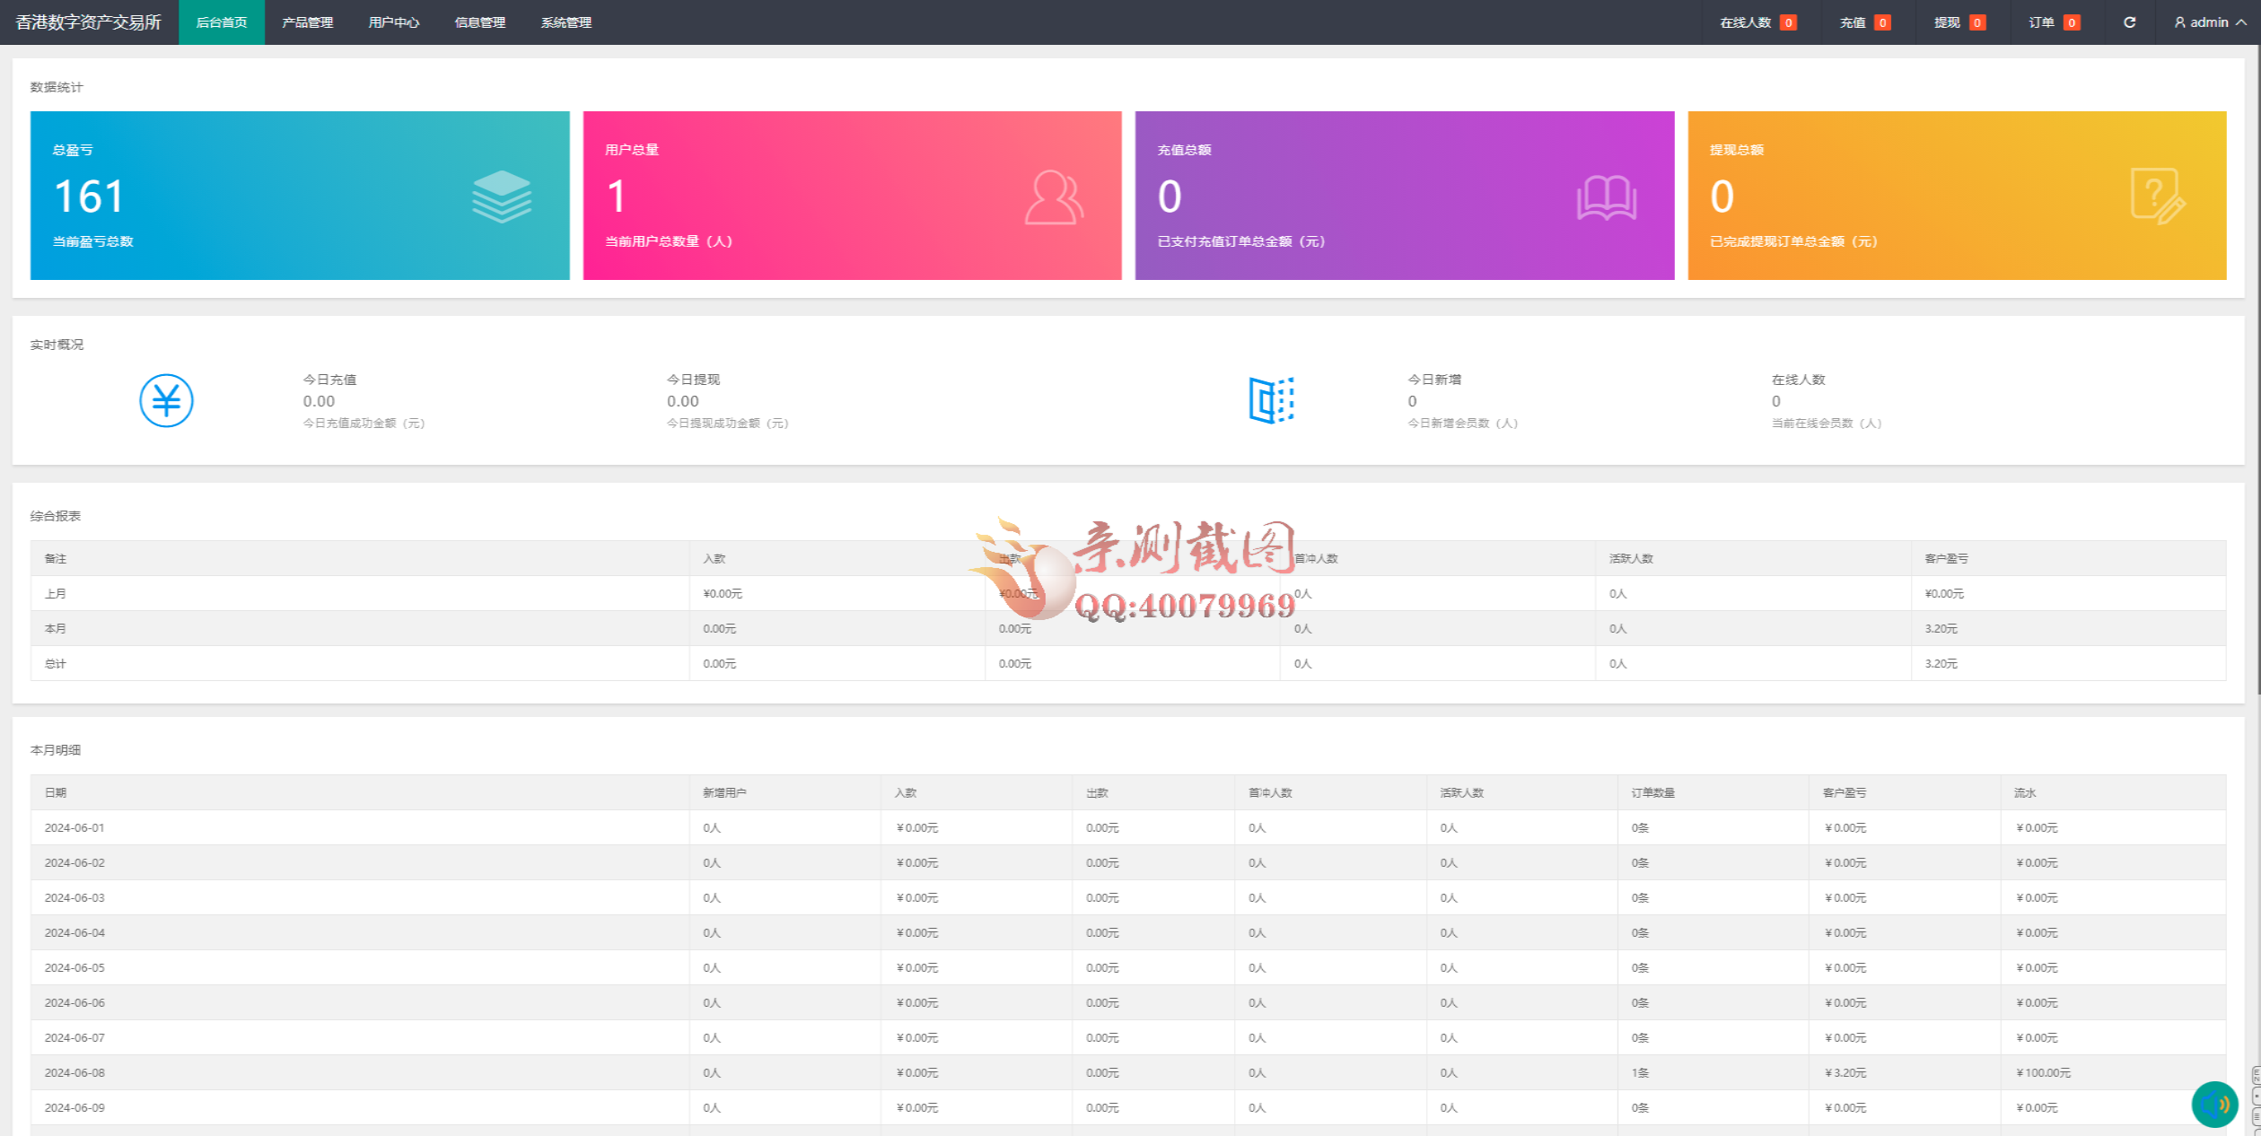Click the 提现总额 card
This screenshot has height=1136, width=2261.
coord(1957,196)
